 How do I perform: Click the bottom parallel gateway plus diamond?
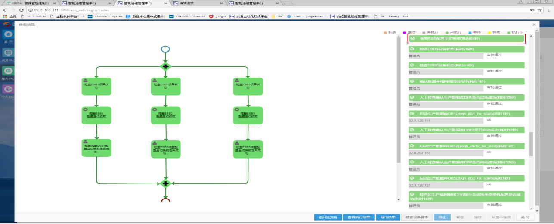pyautogui.click(x=165, y=183)
